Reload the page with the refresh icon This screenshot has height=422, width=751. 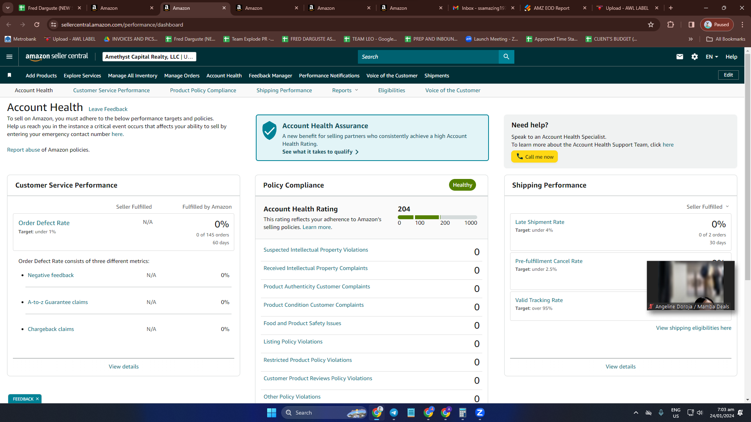pyautogui.click(x=37, y=25)
